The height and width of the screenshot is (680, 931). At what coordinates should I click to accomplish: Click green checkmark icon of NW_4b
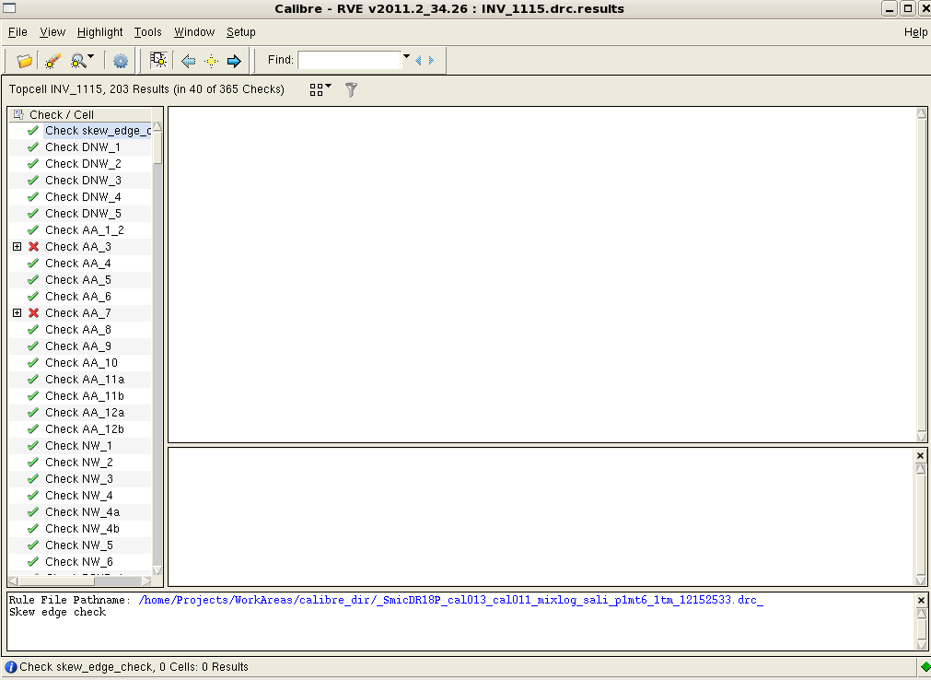(x=33, y=529)
